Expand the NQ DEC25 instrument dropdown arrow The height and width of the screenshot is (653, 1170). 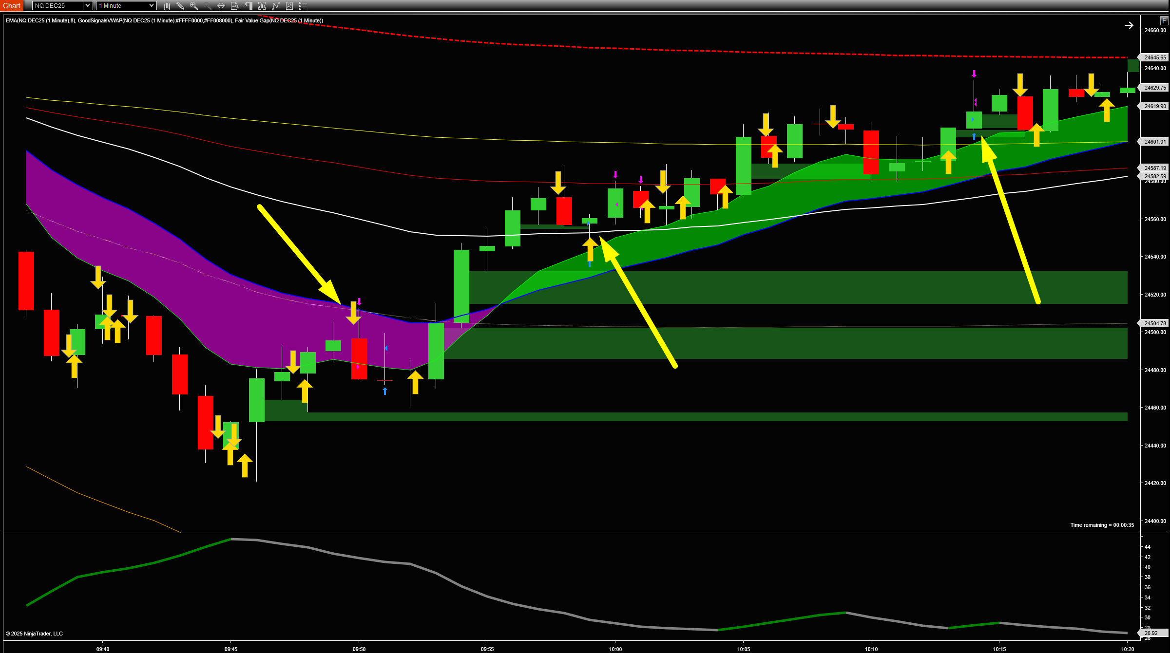coord(88,6)
